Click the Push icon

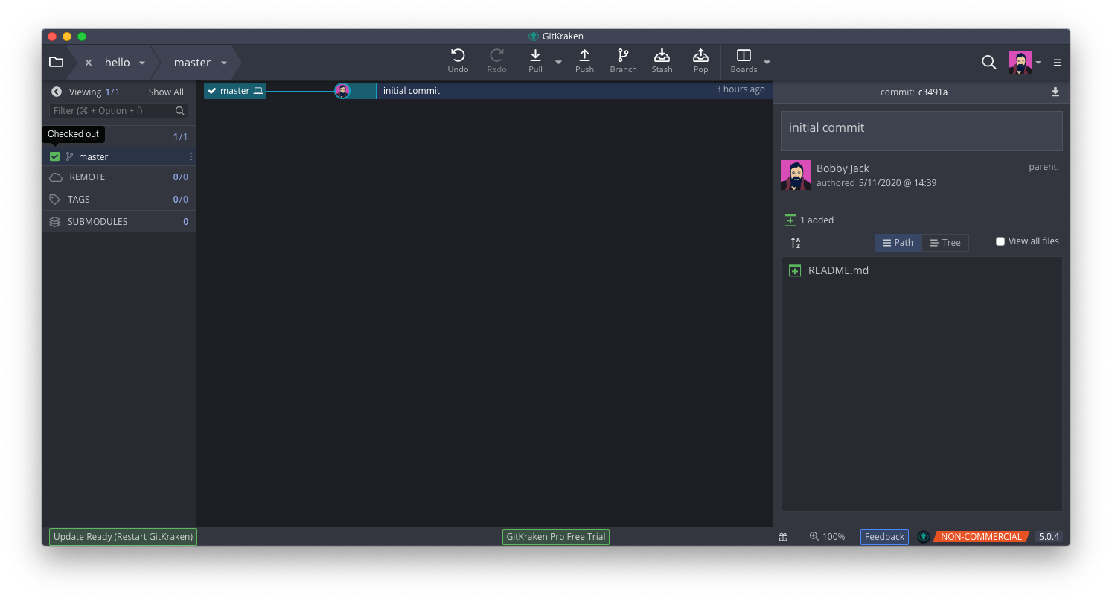(x=584, y=60)
